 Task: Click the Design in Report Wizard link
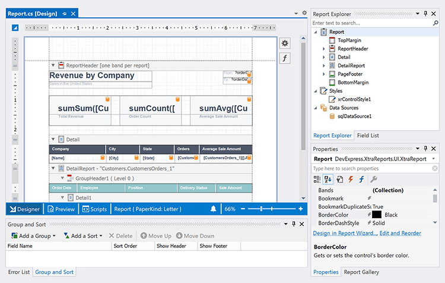point(345,233)
